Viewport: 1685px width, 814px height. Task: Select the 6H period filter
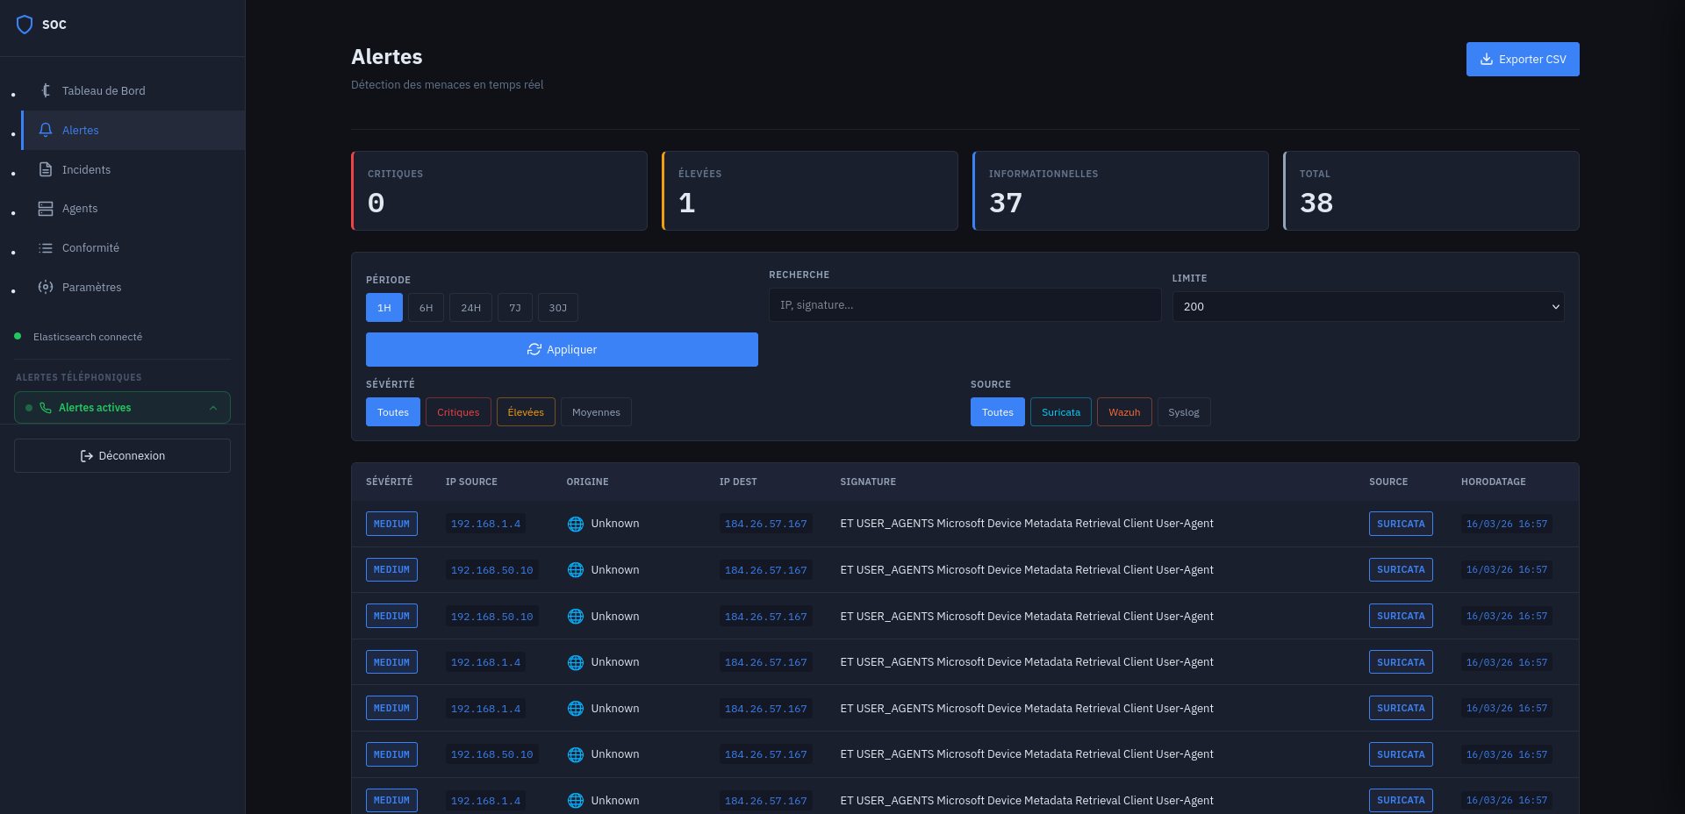tap(426, 308)
